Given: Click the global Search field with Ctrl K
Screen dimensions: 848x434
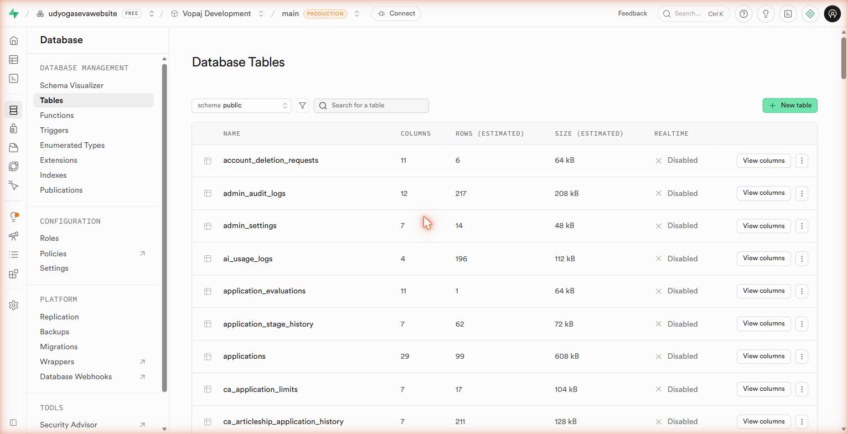Looking at the screenshot, I should point(694,13).
